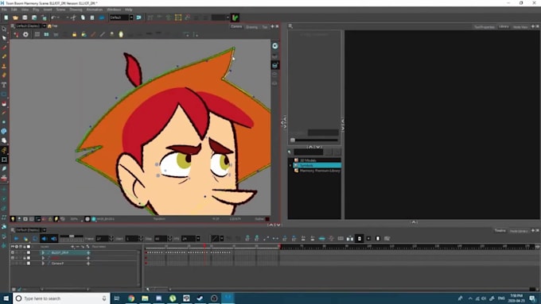Select the Text tool in left toolbar
Screen dimensions: 541x304
click(x=4, y=85)
